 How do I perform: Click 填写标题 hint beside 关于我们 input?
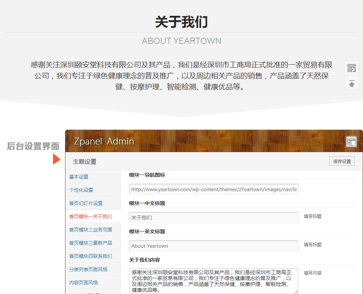click(313, 216)
